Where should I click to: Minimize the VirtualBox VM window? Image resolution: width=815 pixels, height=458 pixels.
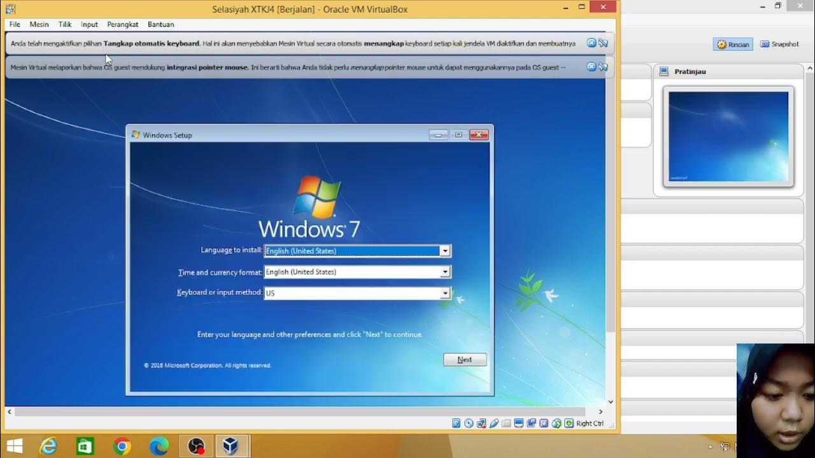tap(565, 8)
